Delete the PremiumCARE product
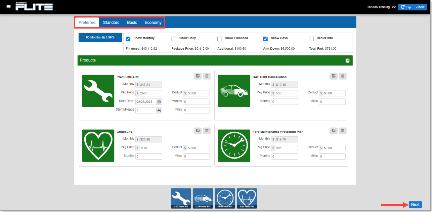Image resolution: width=433 pixels, height=213 pixels. [207, 76]
